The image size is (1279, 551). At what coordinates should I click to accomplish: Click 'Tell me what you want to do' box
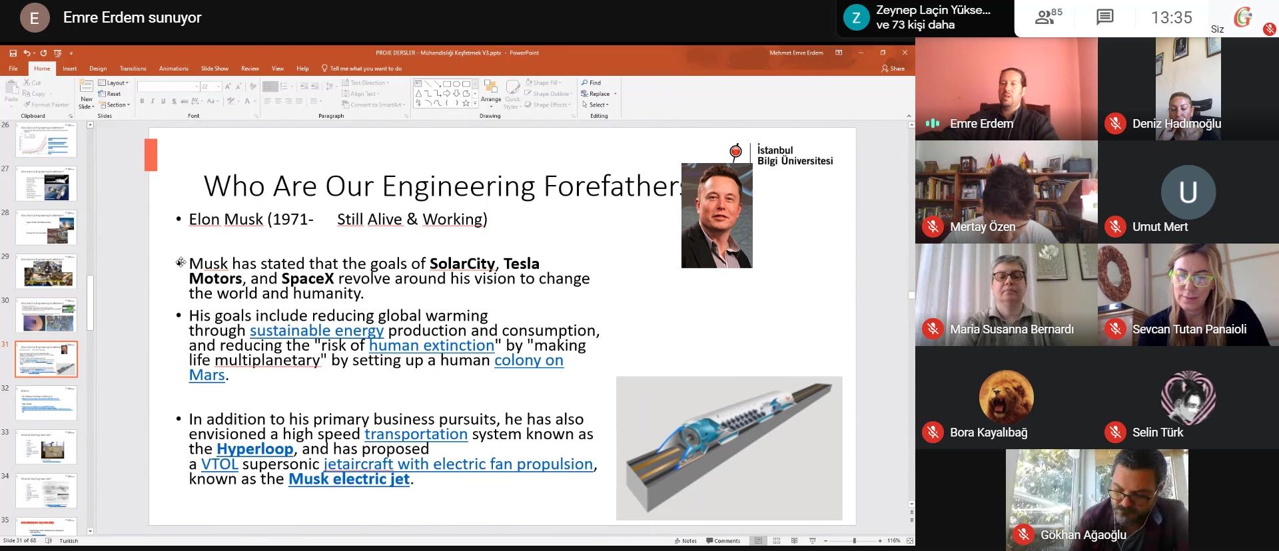point(362,69)
